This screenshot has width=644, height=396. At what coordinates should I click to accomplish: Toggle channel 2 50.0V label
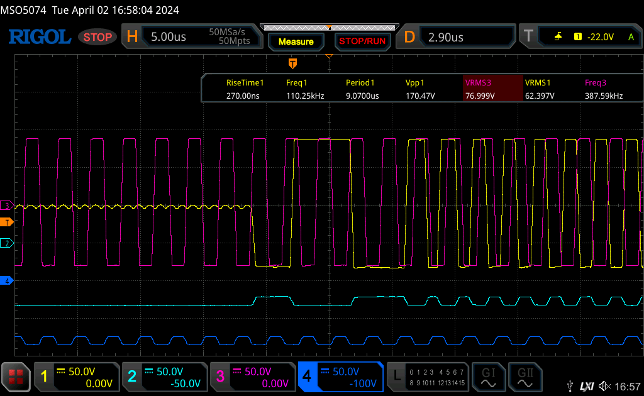170,371
